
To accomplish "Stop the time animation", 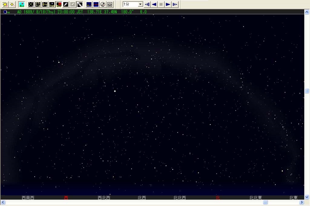I will pyautogui.click(x=161, y=4).
